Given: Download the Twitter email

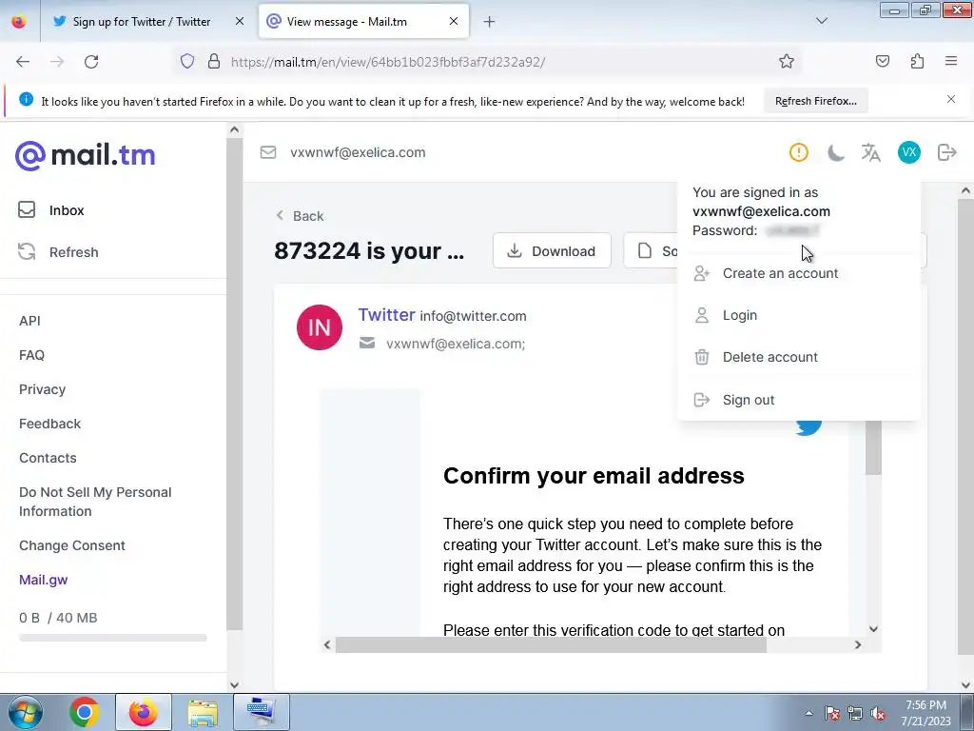Looking at the screenshot, I should pos(552,250).
